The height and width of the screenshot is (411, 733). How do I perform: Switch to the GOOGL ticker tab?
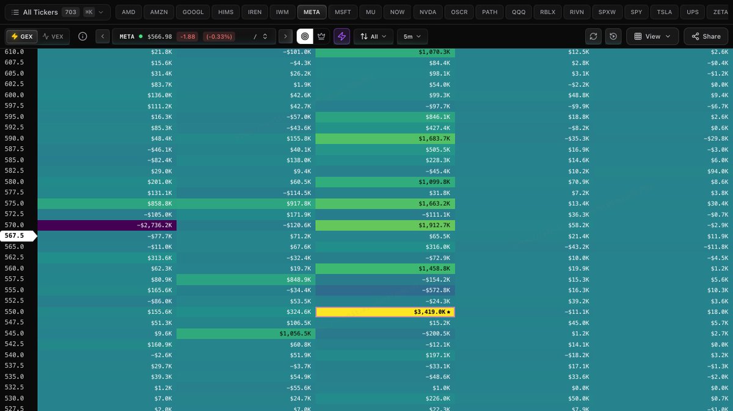(x=194, y=12)
